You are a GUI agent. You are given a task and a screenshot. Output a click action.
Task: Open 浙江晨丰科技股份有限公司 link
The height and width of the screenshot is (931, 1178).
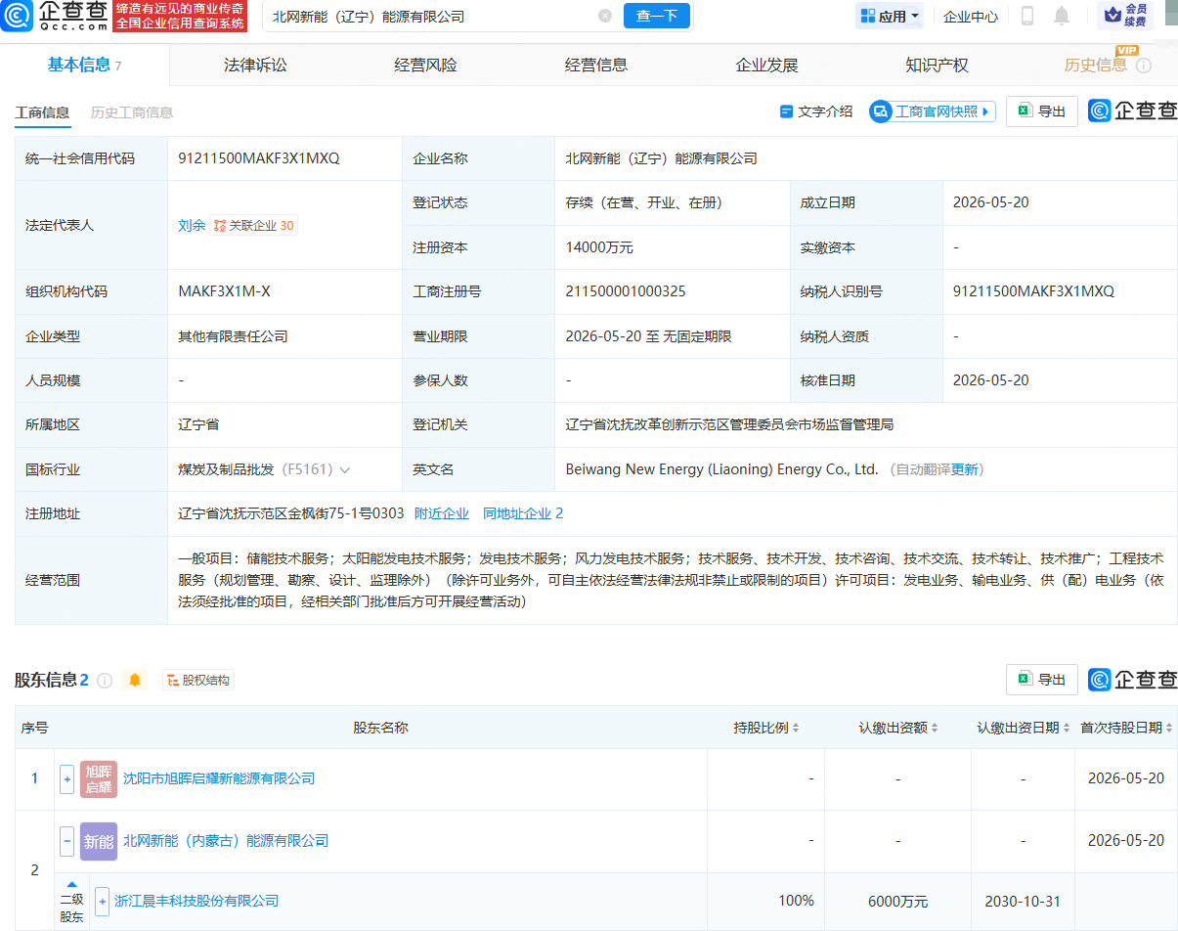[196, 901]
